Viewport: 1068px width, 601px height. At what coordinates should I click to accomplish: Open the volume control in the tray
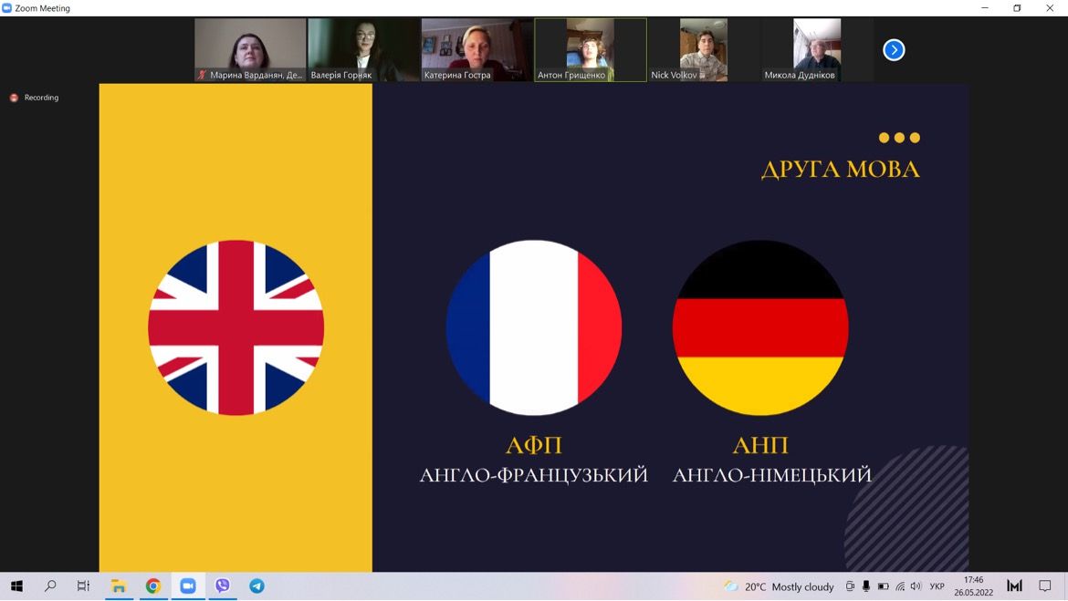pyautogui.click(x=916, y=586)
